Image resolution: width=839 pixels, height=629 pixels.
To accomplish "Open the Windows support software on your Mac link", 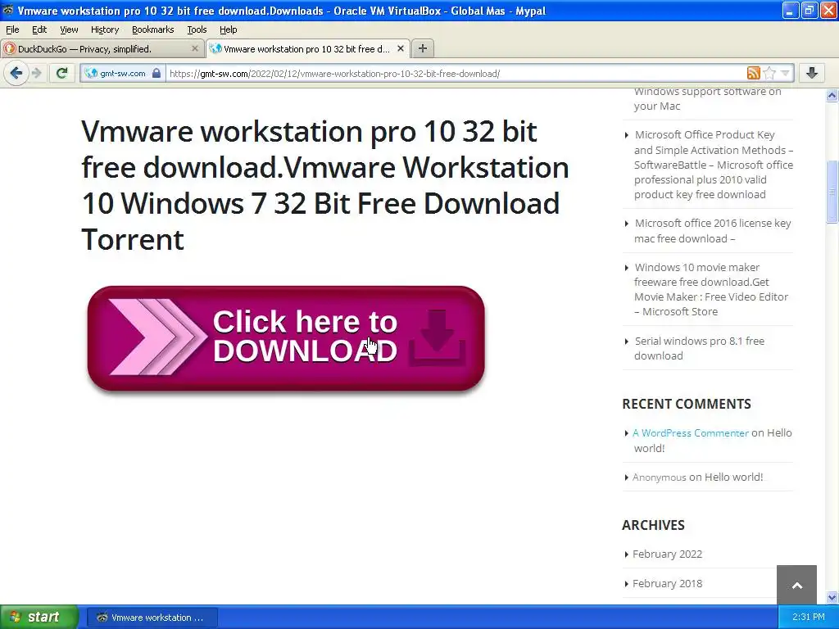I will pos(707,98).
